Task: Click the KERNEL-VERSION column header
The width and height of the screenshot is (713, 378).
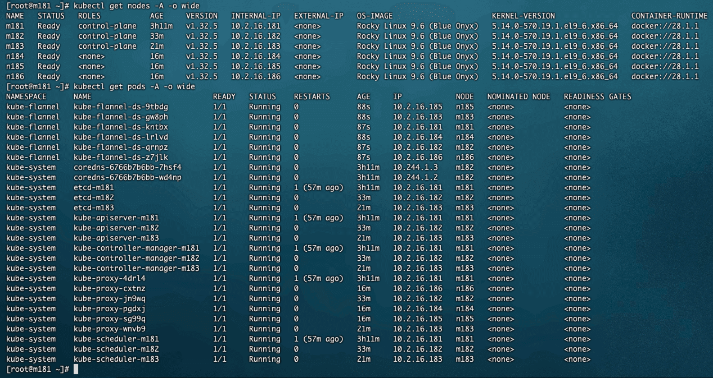Action: [523, 16]
